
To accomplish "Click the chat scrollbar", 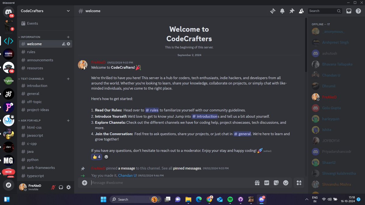I will pos(306,46).
